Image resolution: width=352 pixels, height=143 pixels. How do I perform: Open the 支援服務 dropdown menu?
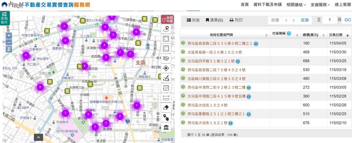(x=320, y=5)
